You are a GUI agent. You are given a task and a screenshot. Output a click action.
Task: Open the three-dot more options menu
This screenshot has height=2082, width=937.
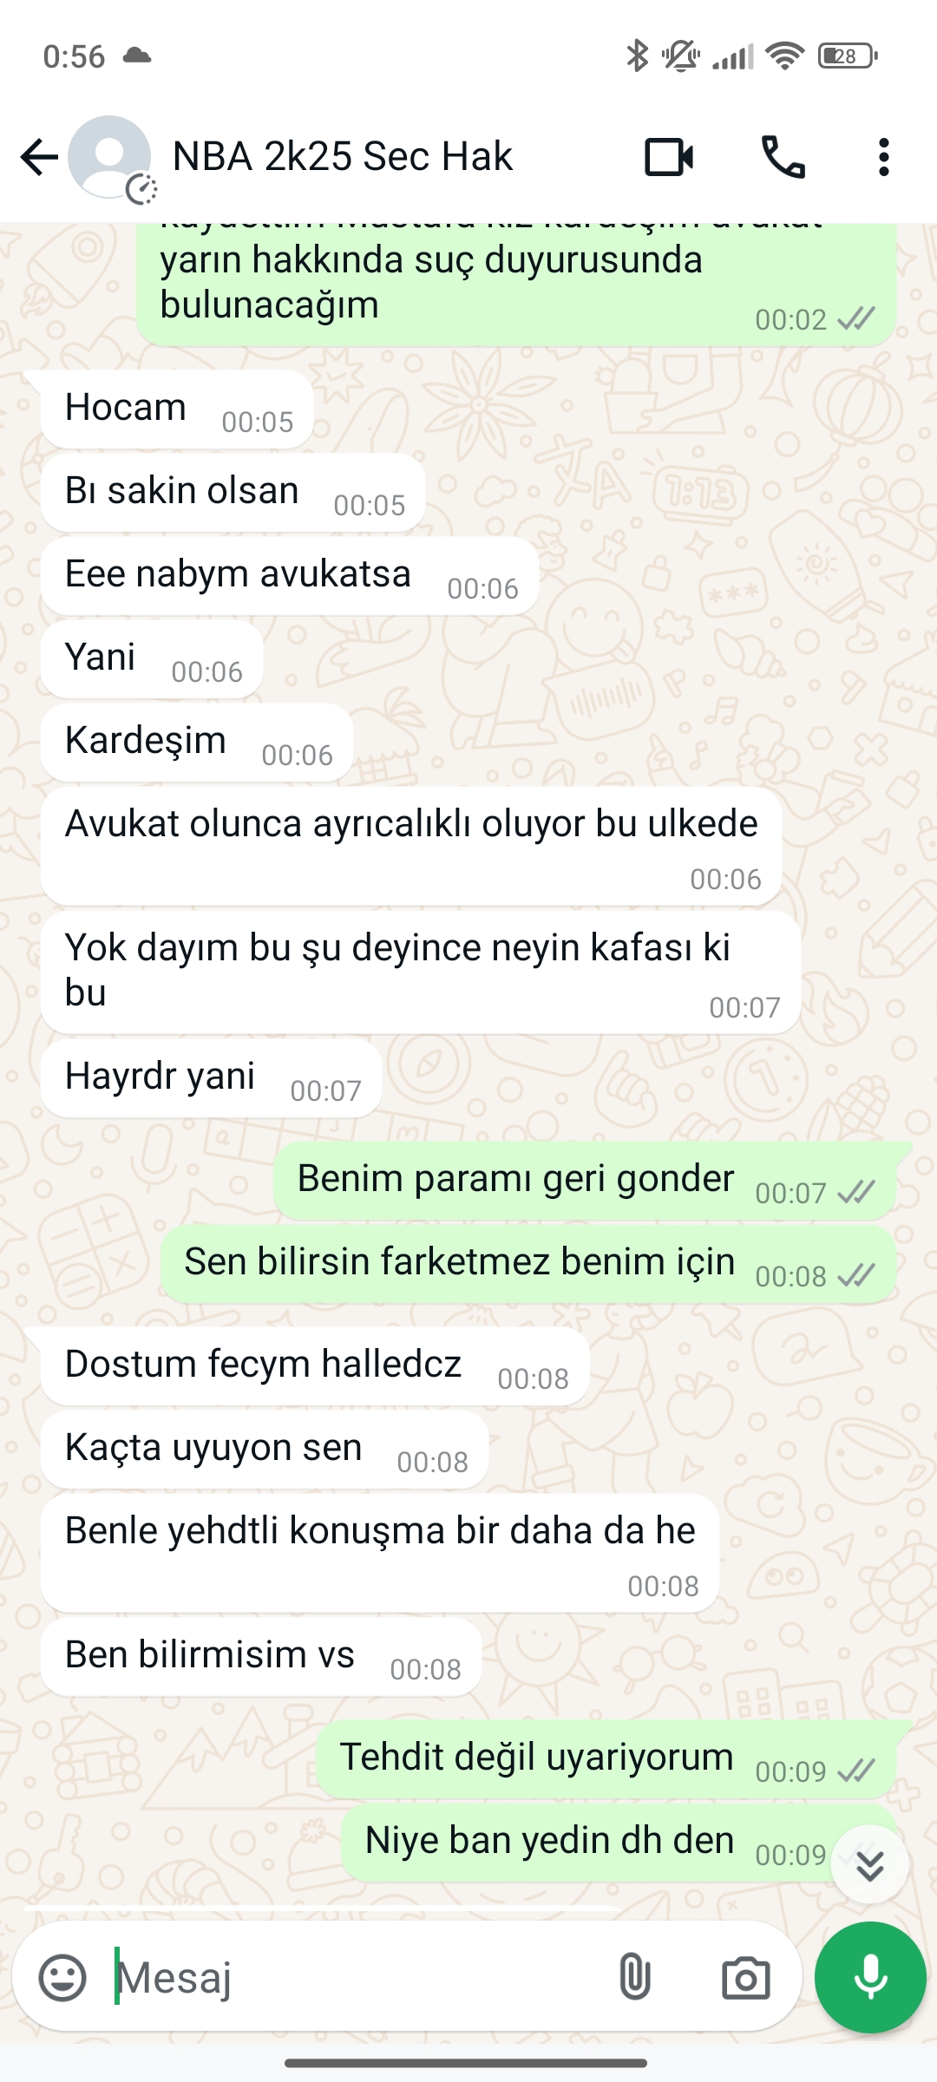point(883,157)
